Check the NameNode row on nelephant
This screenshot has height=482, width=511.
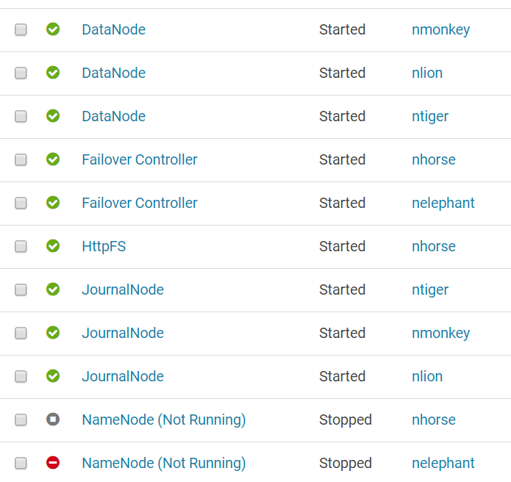(x=21, y=463)
